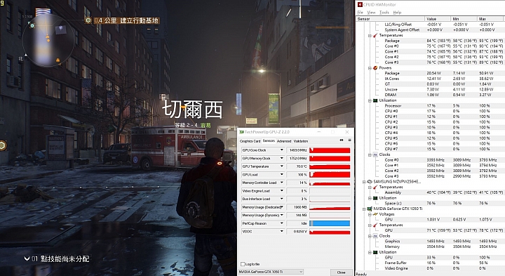Click the GPU Load red history graph

pyautogui.click(x=330, y=174)
